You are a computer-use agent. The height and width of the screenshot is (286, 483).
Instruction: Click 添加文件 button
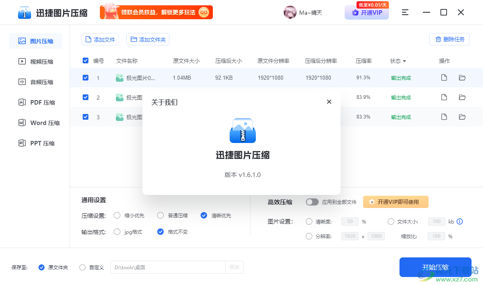[100, 39]
